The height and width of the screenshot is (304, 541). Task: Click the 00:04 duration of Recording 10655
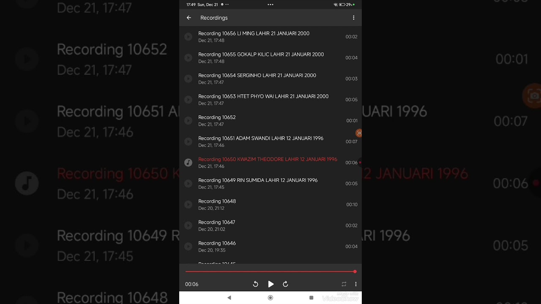(x=351, y=58)
